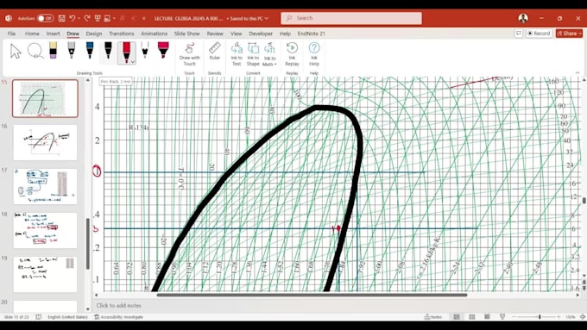Select slide 19 thumbnail
587x330 pixels.
tap(45, 274)
